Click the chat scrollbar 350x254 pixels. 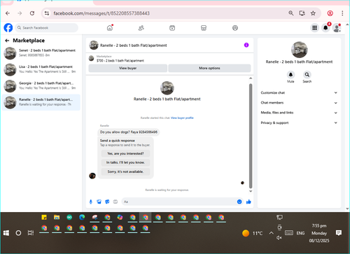coord(251,136)
